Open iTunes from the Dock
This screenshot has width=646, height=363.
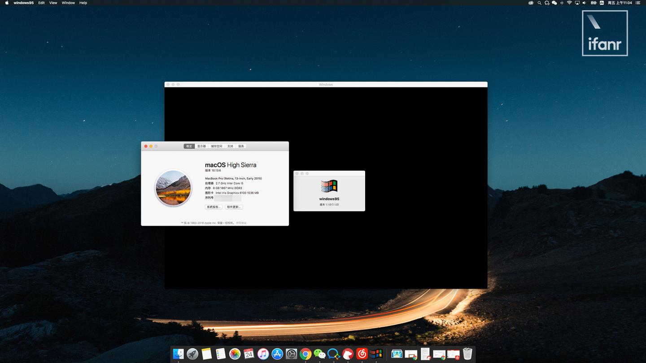click(x=263, y=354)
